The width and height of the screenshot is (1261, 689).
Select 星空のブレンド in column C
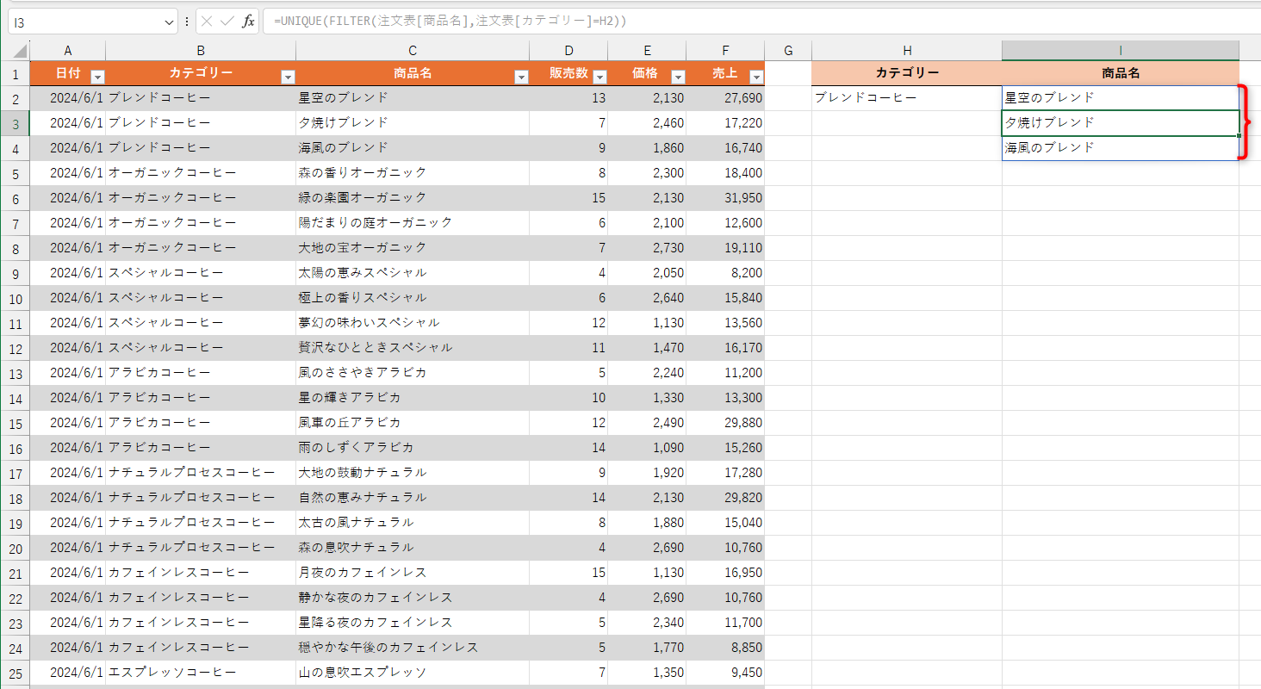pos(413,98)
